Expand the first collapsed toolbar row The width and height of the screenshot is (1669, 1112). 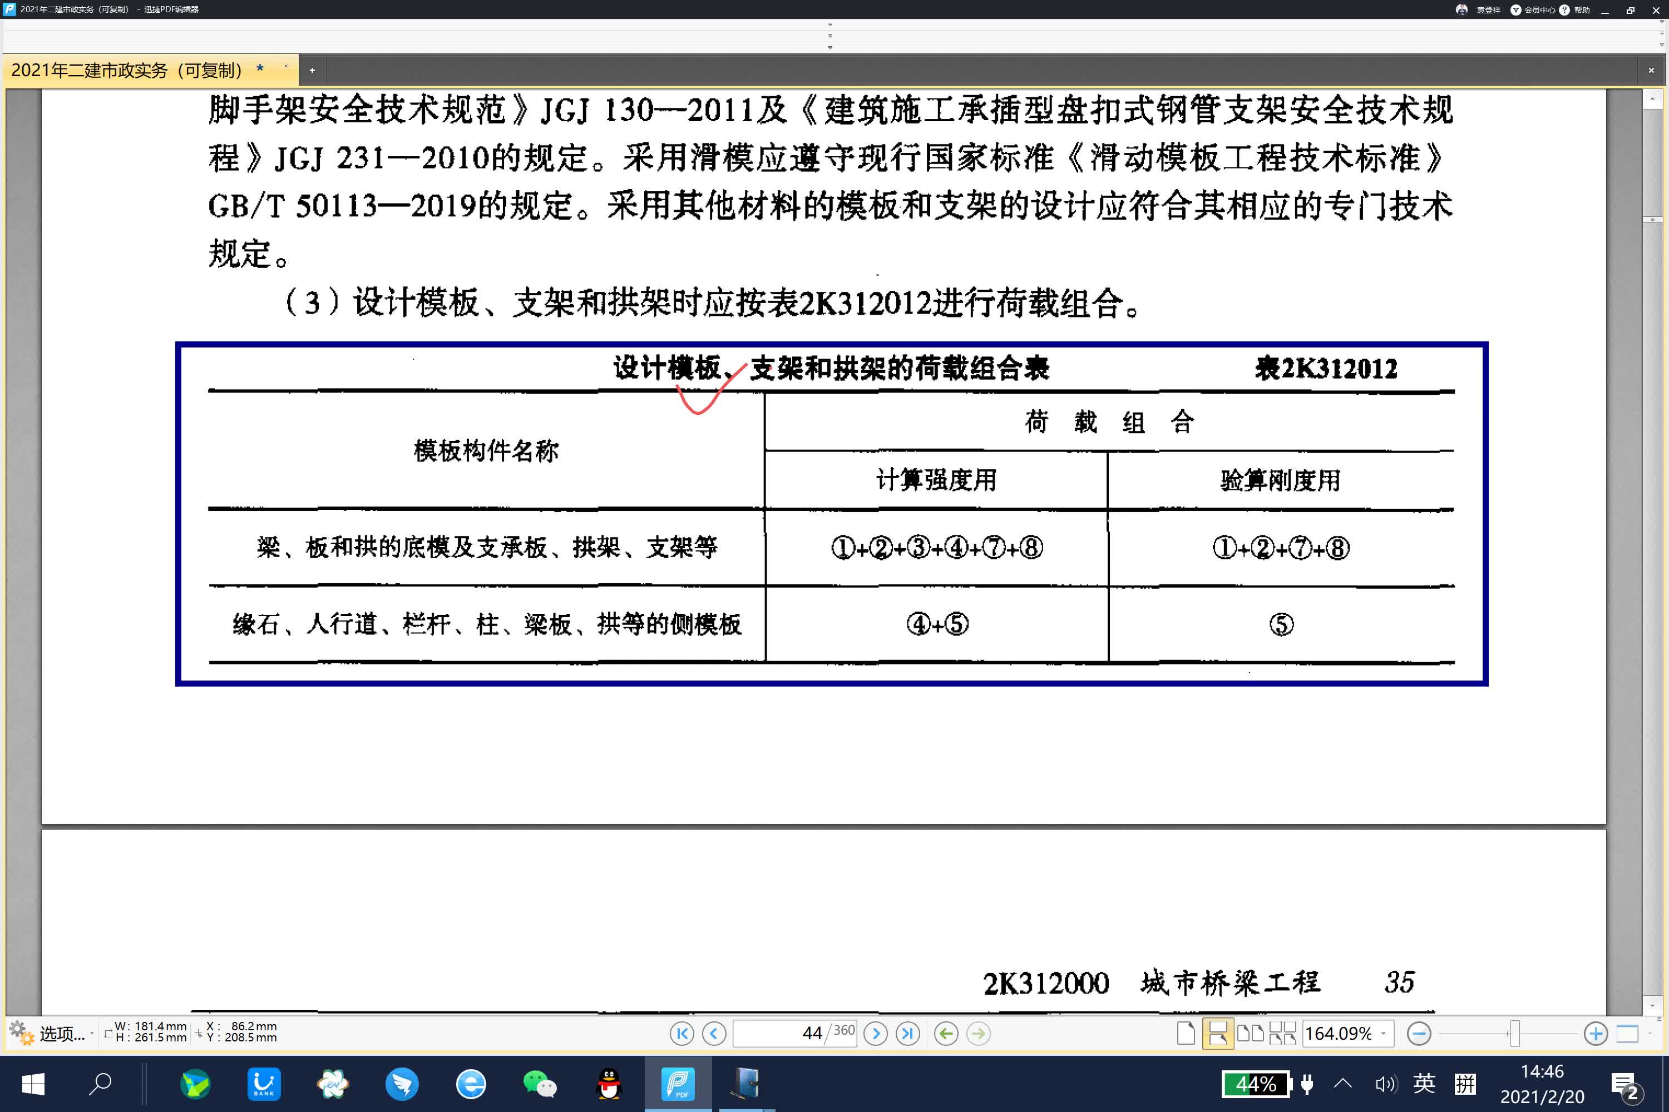(830, 24)
